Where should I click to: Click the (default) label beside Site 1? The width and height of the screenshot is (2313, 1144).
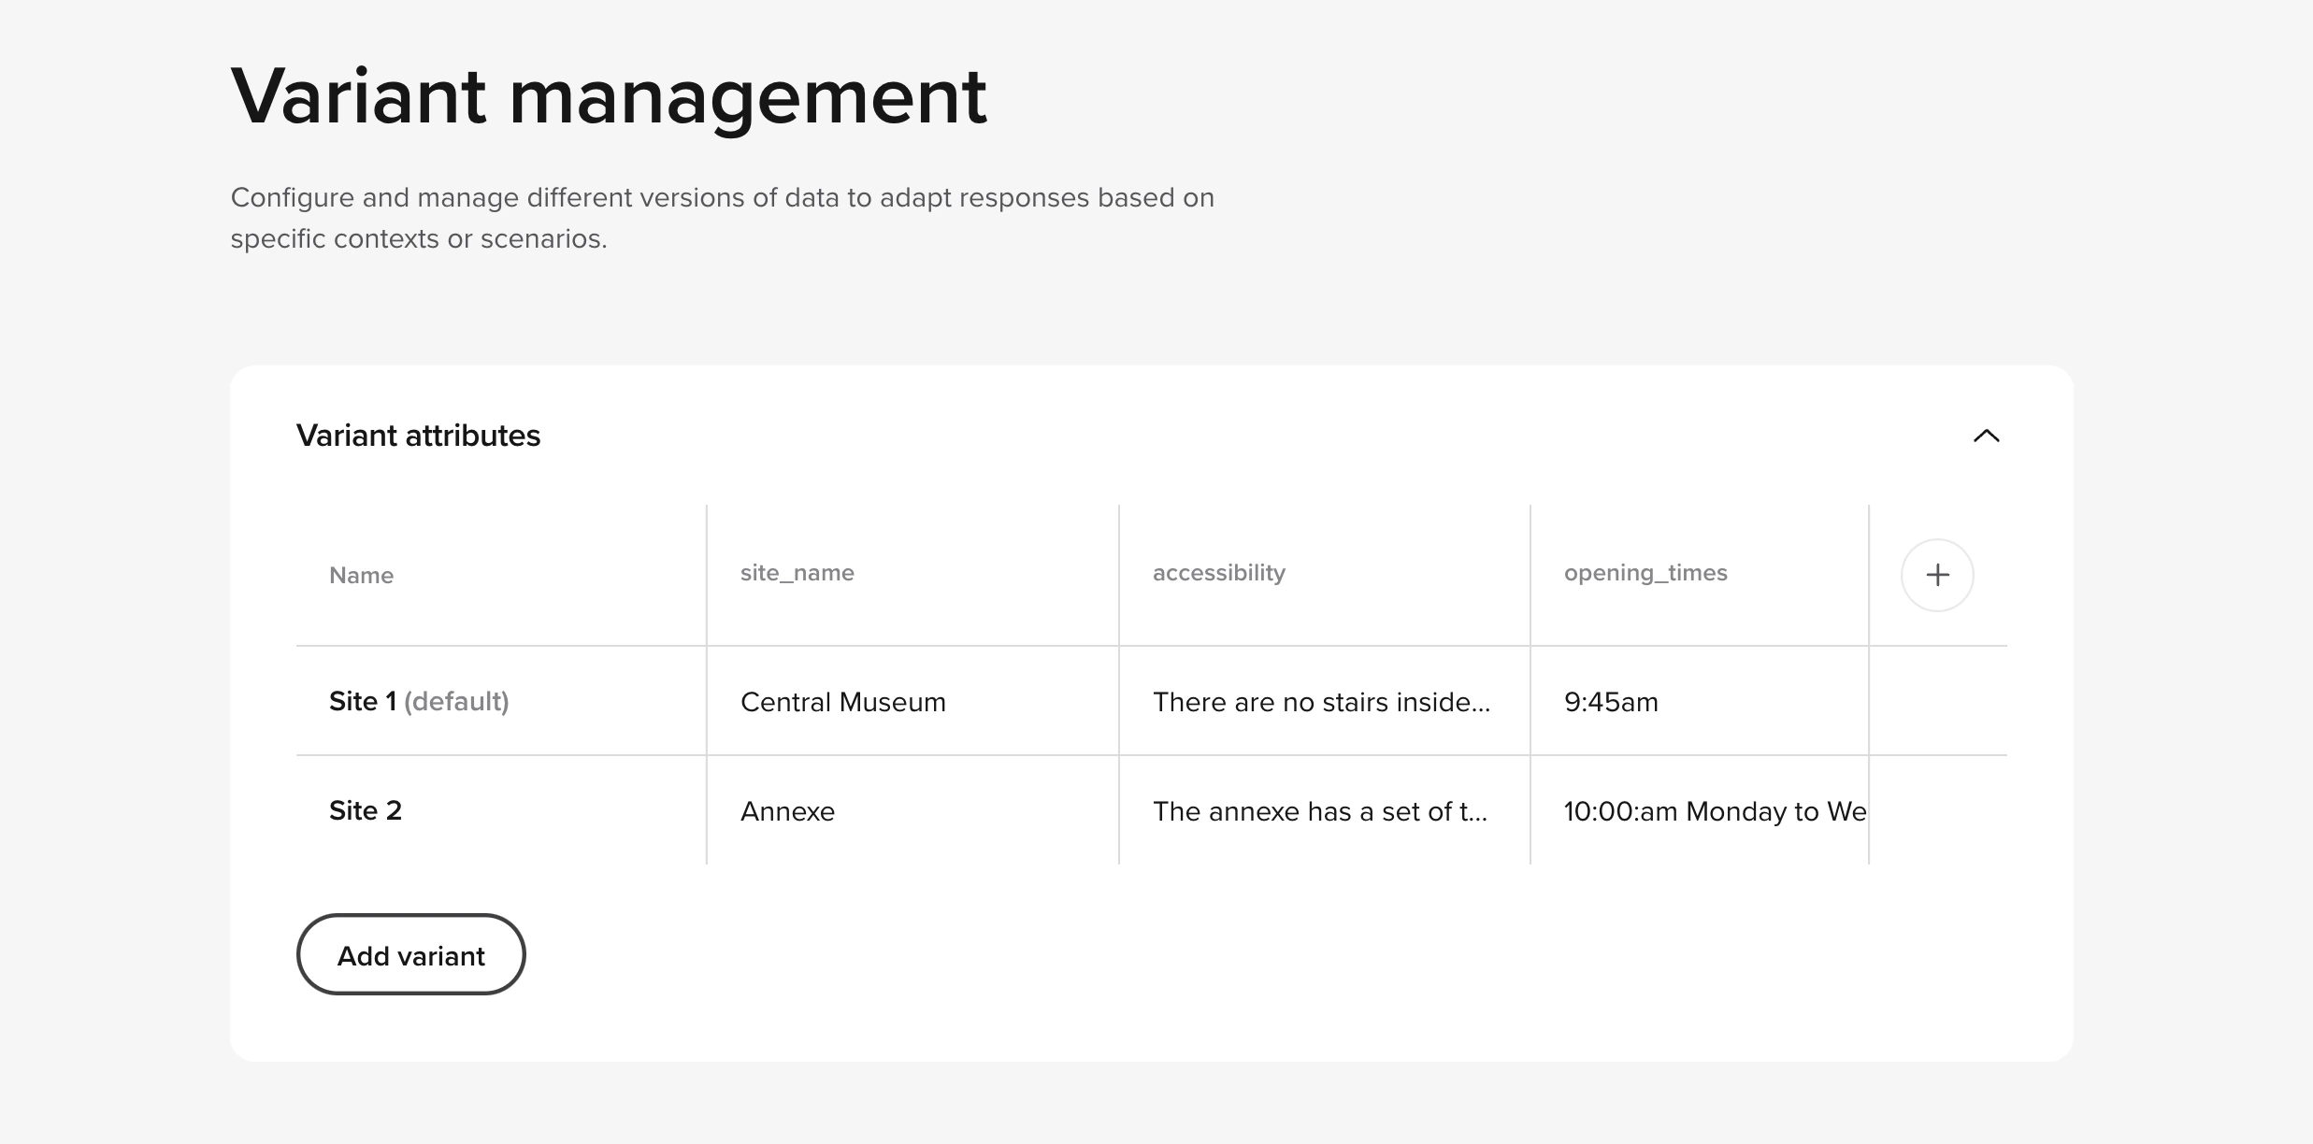(x=456, y=701)
